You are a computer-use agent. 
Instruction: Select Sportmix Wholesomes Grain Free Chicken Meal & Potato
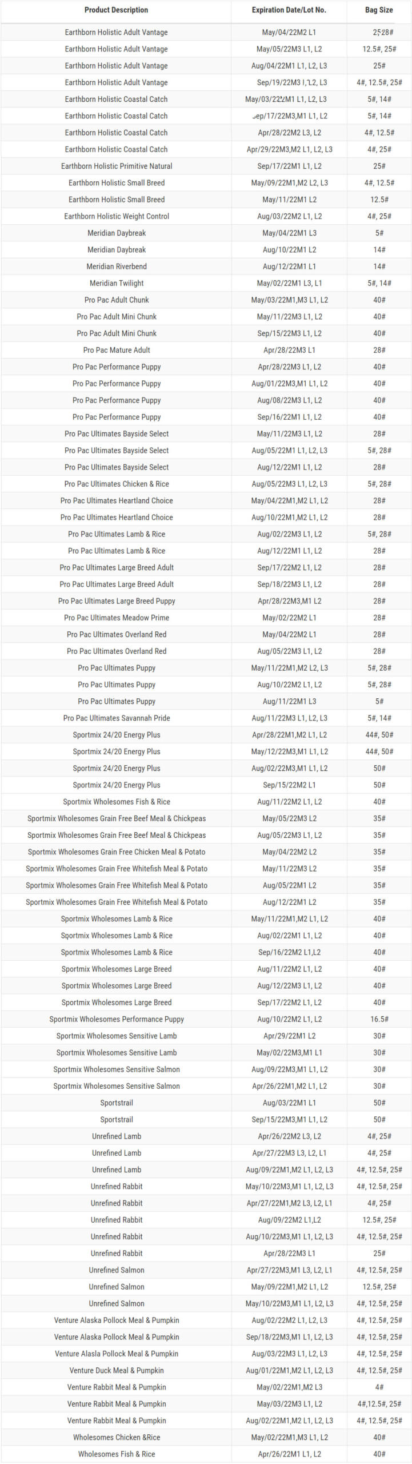point(117,852)
